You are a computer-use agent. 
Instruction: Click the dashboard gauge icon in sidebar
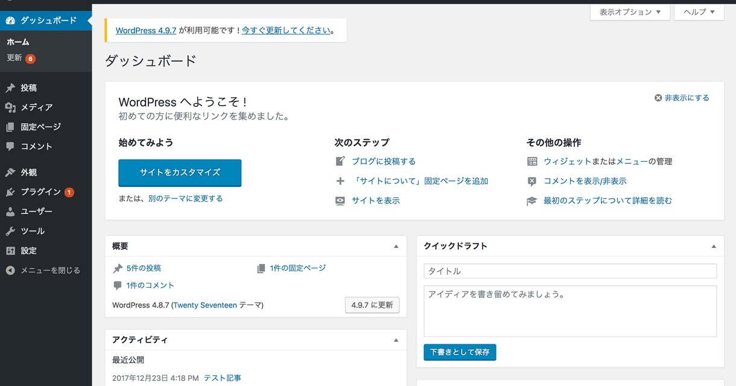(10, 21)
